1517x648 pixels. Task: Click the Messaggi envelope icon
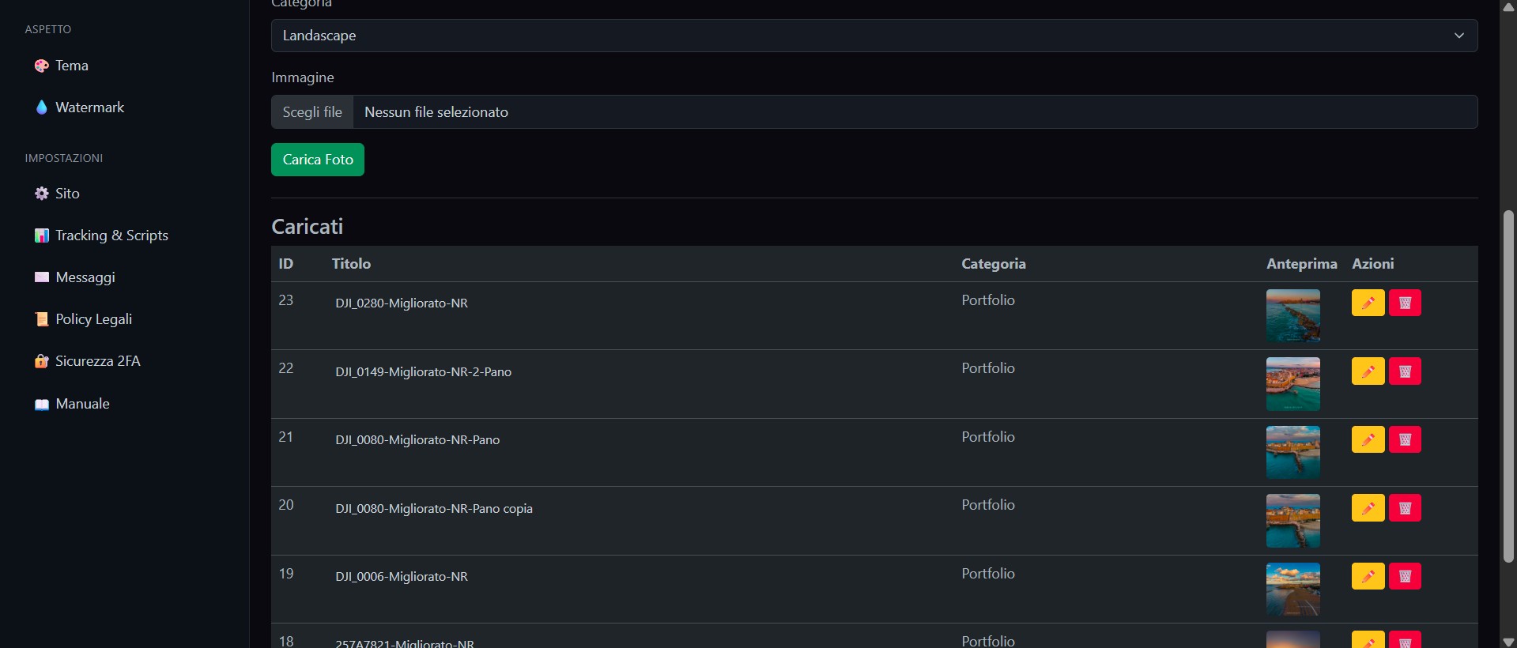pos(42,277)
